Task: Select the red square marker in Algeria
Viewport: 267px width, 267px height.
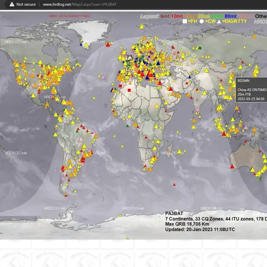Action: (x=129, y=90)
